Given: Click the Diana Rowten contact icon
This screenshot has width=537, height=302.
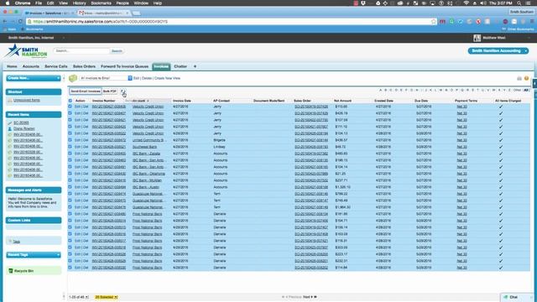Looking at the screenshot, I should click(10, 128).
